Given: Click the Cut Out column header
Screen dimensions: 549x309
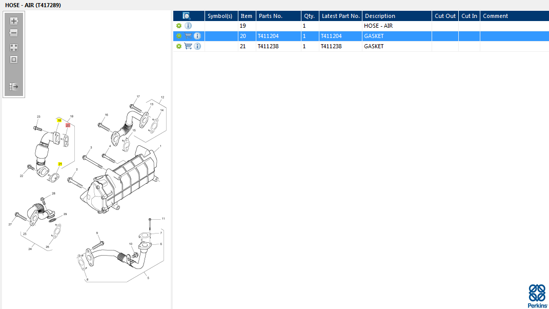Looking at the screenshot, I should click(445, 16).
